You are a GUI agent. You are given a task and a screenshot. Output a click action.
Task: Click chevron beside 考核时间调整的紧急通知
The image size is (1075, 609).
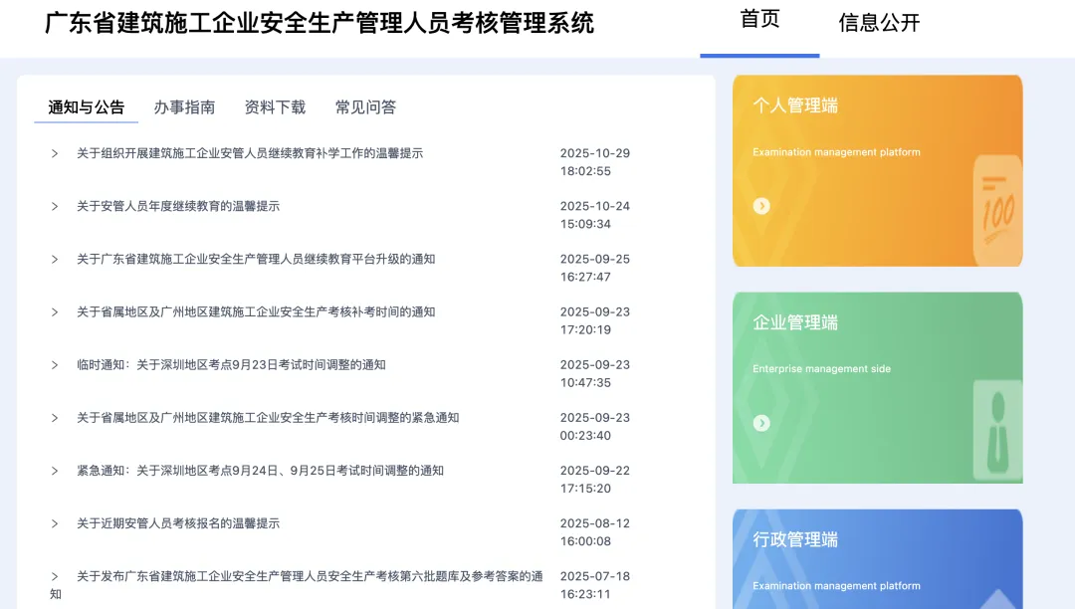coord(55,417)
